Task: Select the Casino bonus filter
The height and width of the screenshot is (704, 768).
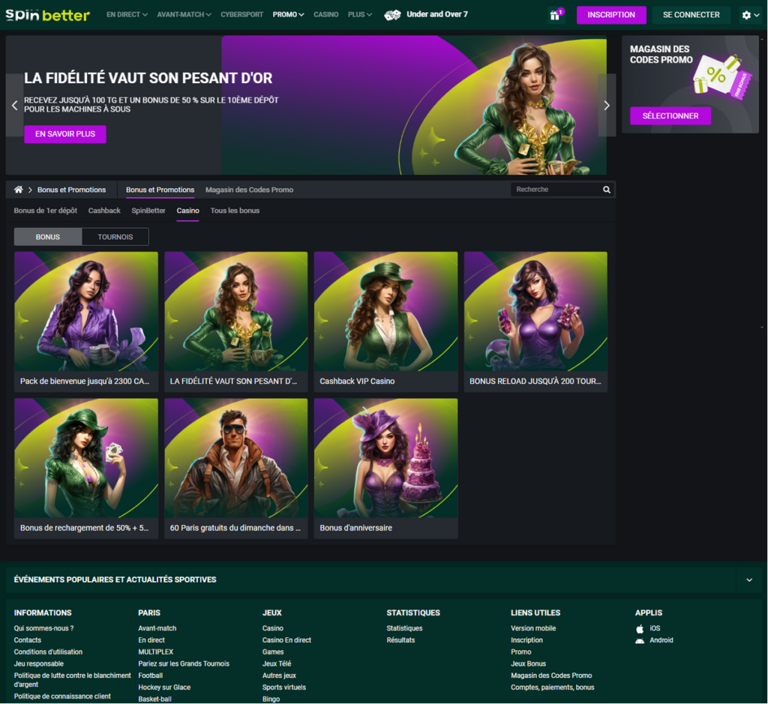Action: click(188, 211)
